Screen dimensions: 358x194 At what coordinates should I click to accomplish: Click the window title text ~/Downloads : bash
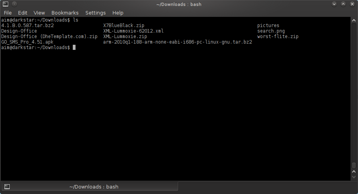coord(179,4)
